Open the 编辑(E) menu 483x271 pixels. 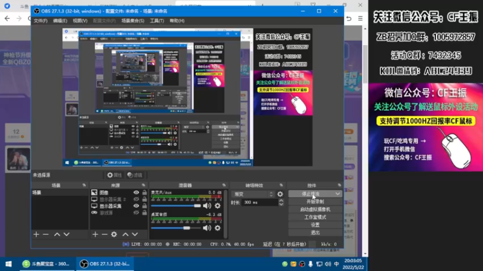point(60,21)
